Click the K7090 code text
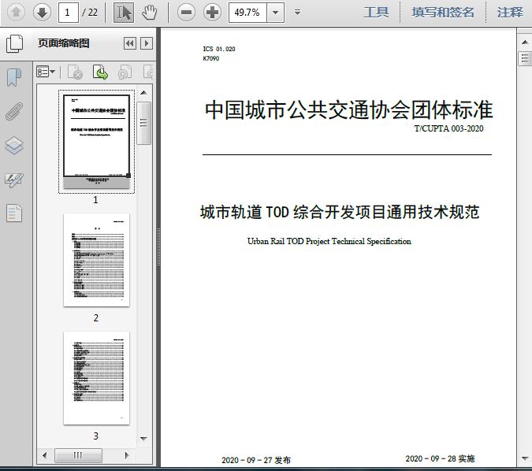The height and width of the screenshot is (471, 532). point(211,58)
